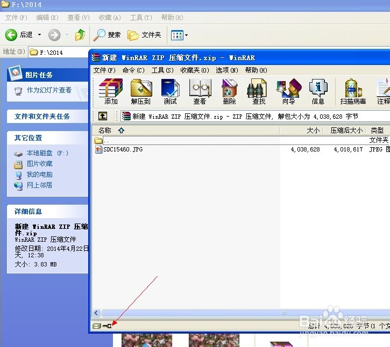Open Explorer Help (帮助) menu
Viewport: 390px width, 347px height.
tap(172, 18)
